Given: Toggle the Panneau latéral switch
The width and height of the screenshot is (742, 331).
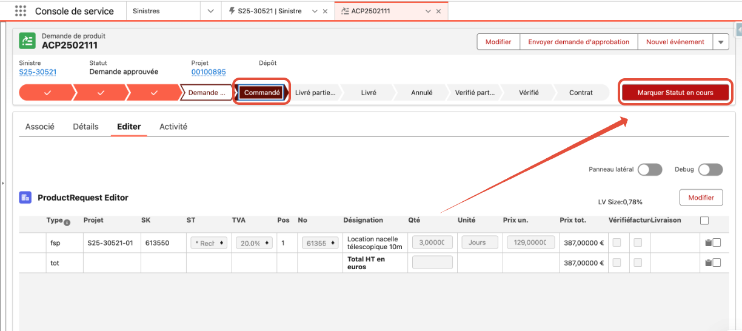Looking at the screenshot, I should (649, 170).
